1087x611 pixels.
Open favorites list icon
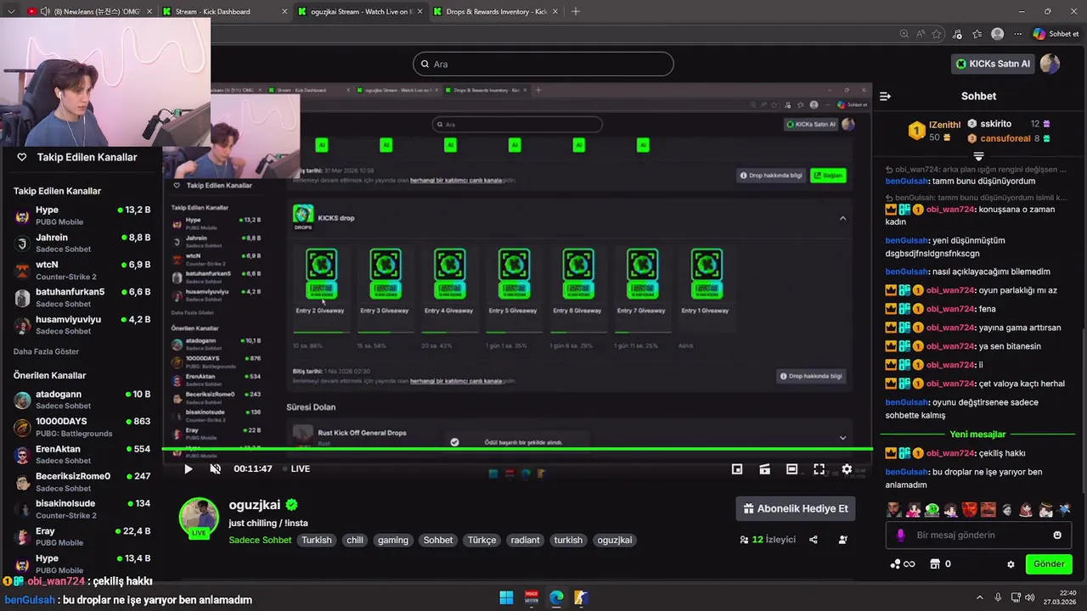click(x=977, y=34)
